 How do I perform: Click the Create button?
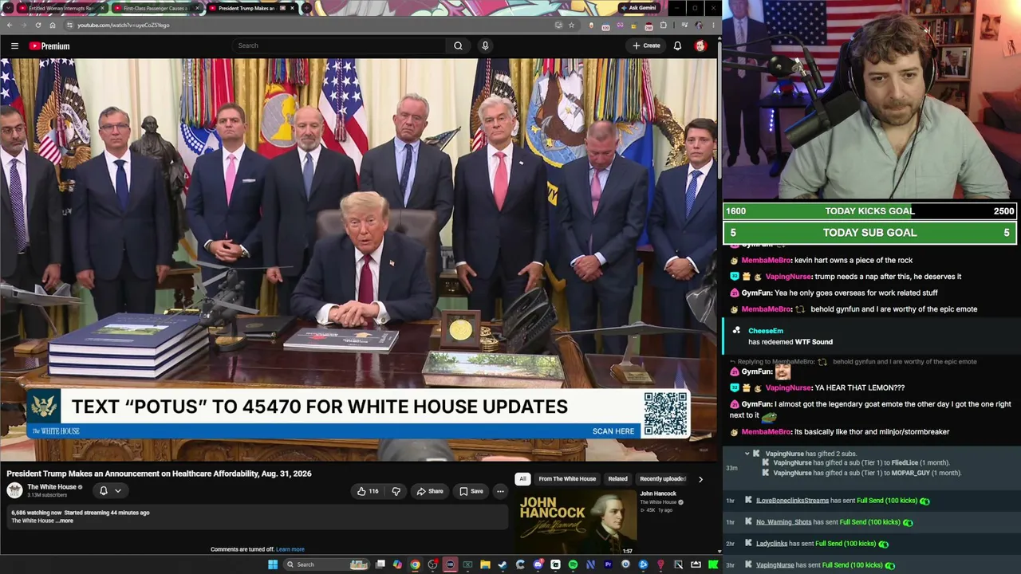click(x=646, y=45)
